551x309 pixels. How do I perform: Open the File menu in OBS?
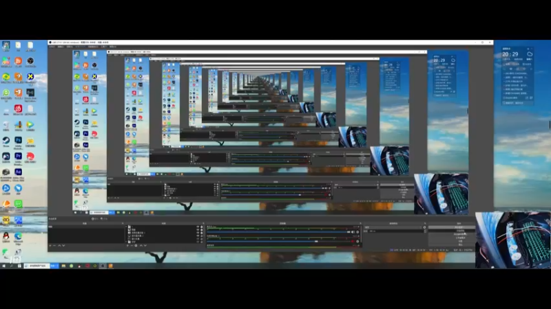pos(52,47)
